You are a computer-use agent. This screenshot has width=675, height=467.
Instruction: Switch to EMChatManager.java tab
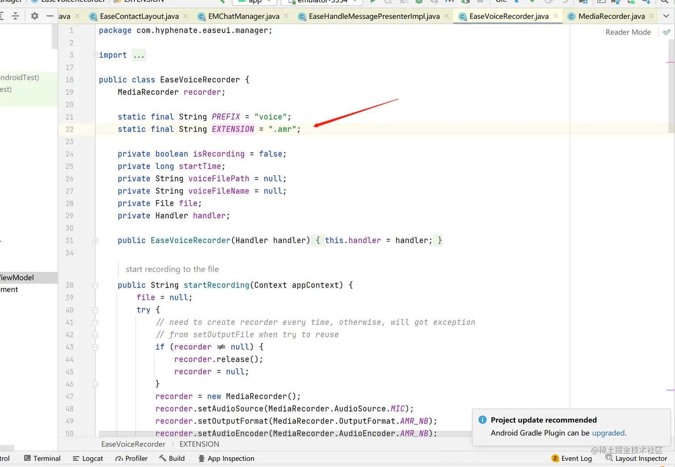click(243, 16)
